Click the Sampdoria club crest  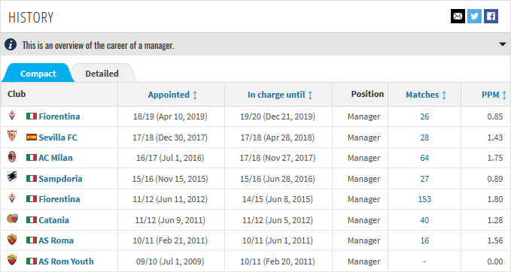(12, 177)
